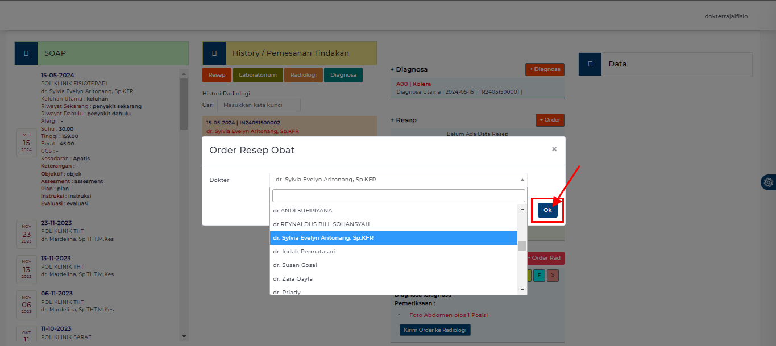Switch to the Laboratorium tab

coord(258,74)
